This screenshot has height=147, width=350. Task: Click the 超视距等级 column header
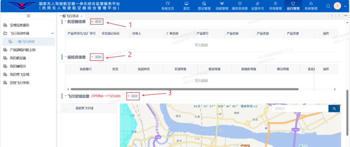click(249, 69)
